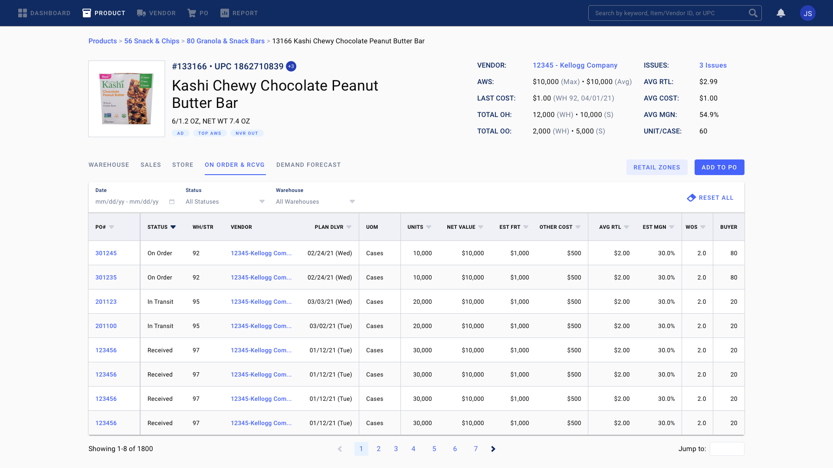Show additional UPCs via +3 badge

pos(291,66)
